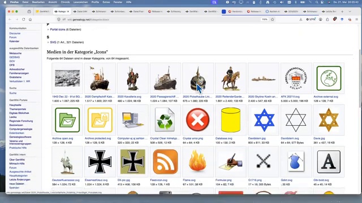Open the list-all-tabs dropdown chevron
The width and height of the screenshot is (362, 203).
point(350,11)
